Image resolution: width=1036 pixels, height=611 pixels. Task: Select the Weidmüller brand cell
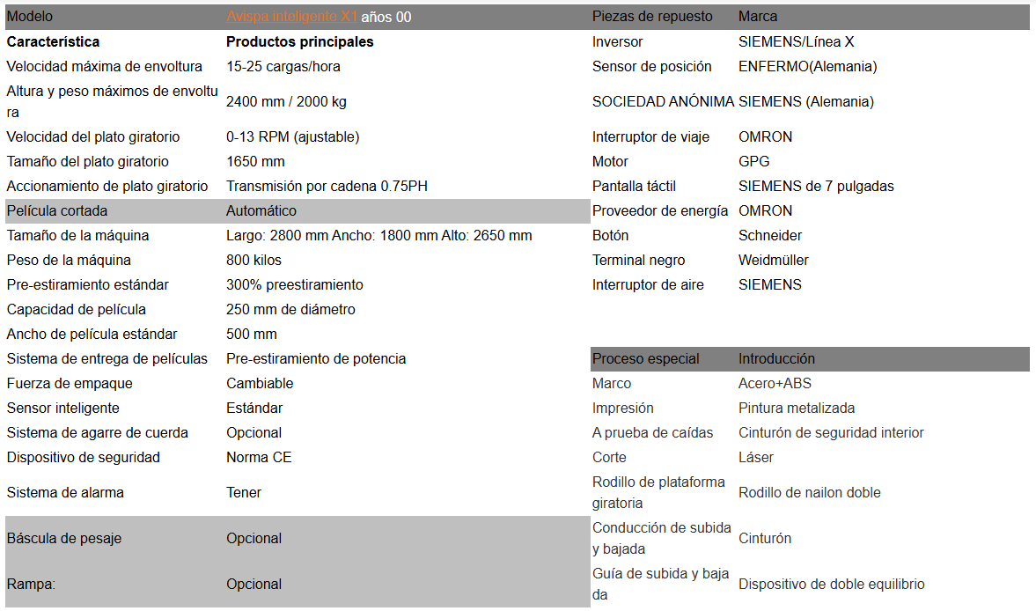(x=773, y=260)
